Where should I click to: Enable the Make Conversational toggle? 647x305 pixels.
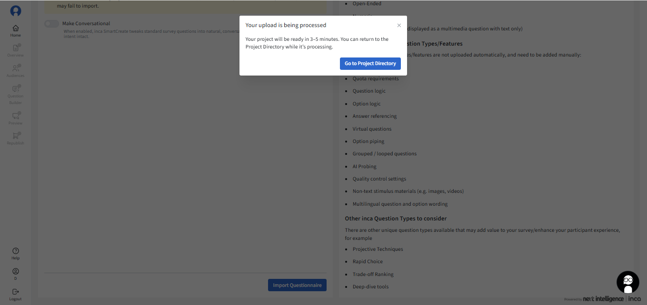click(51, 24)
